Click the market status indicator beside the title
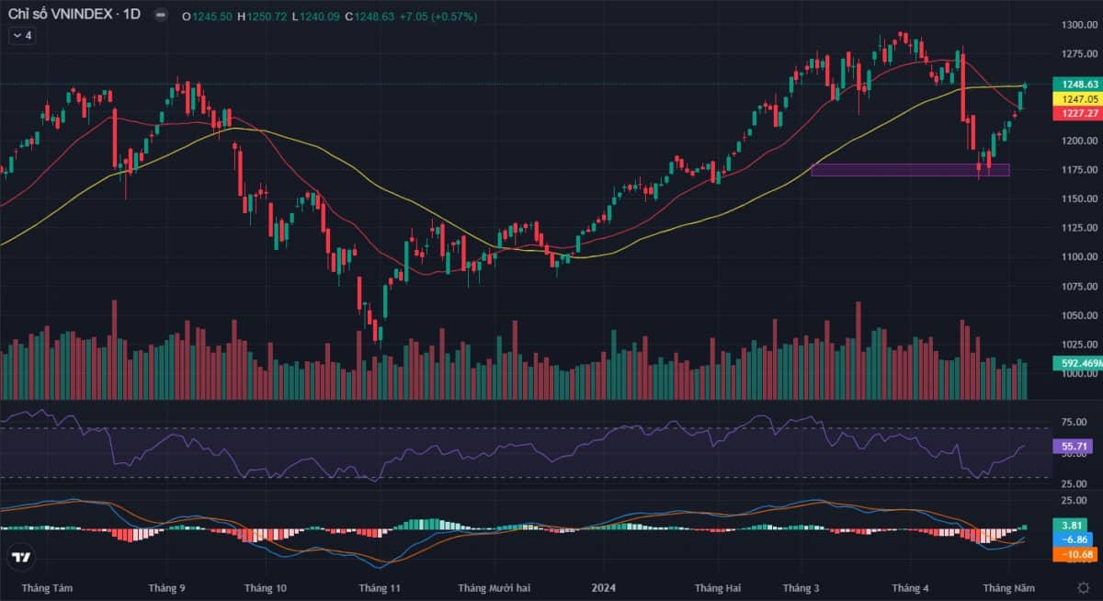1103x601 pixels. click(x=161, y=16)
